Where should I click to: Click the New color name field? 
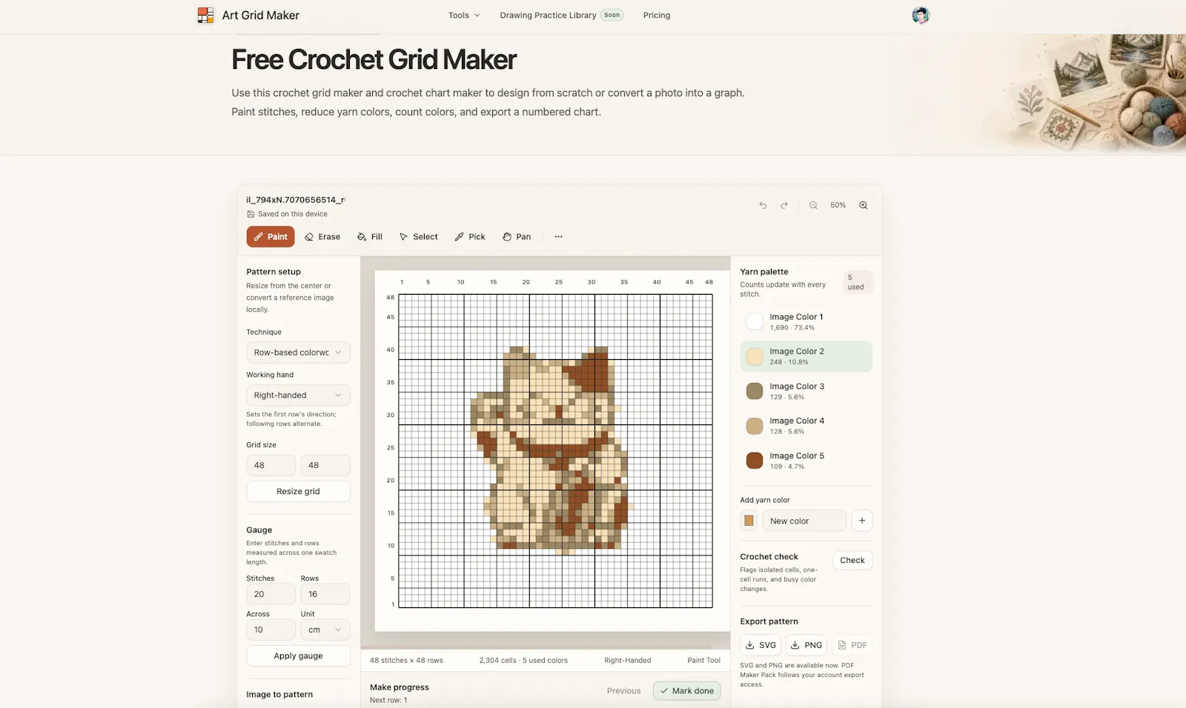pos(804,521)
